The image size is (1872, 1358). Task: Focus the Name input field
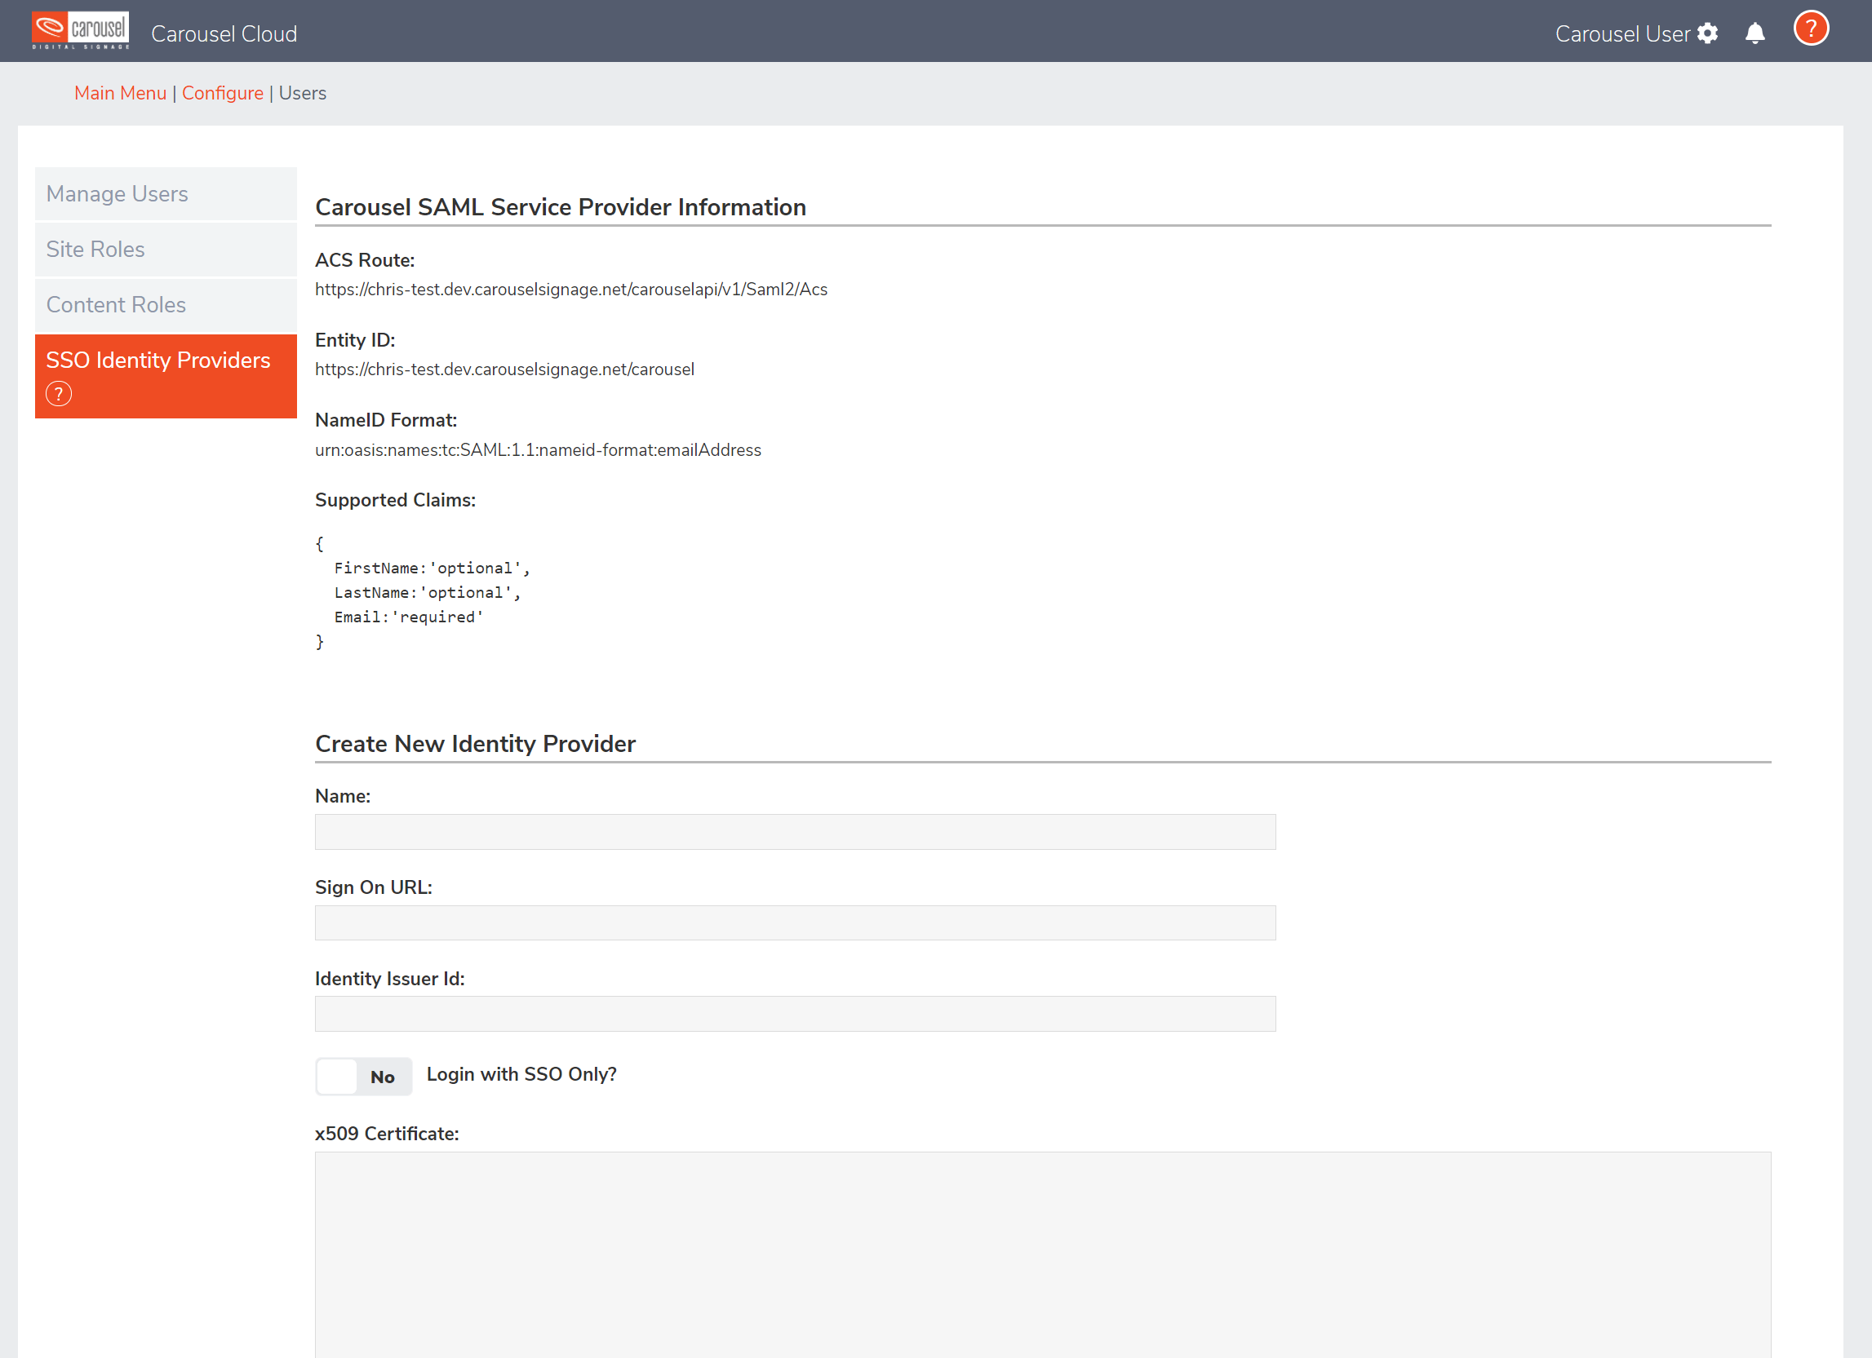click(794, 832)
